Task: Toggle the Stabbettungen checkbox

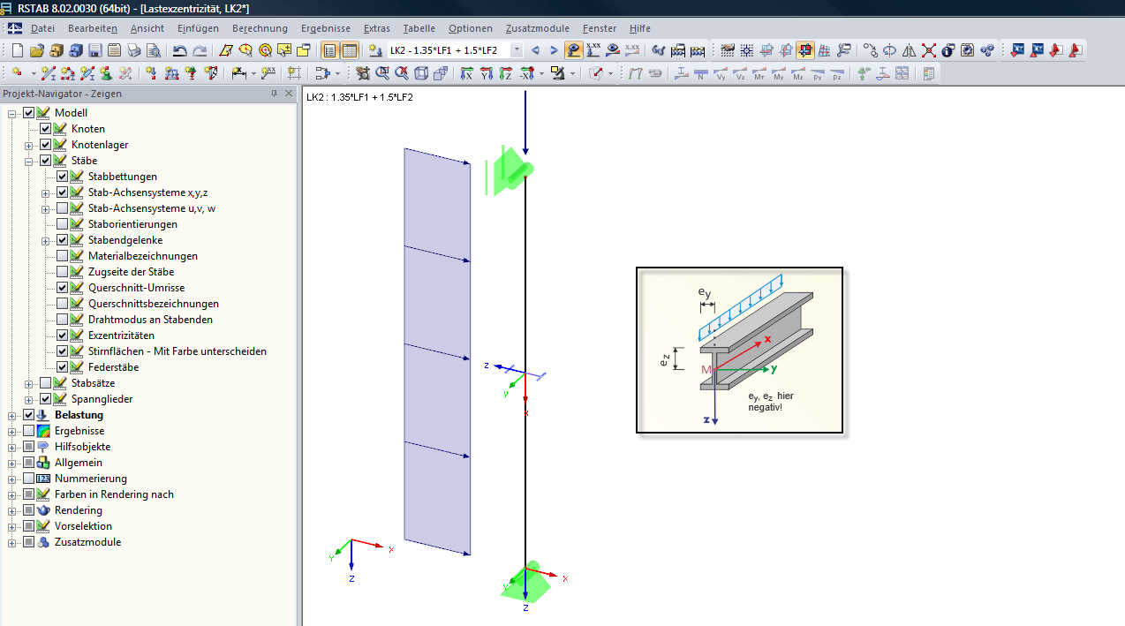Action: point(62,177)
